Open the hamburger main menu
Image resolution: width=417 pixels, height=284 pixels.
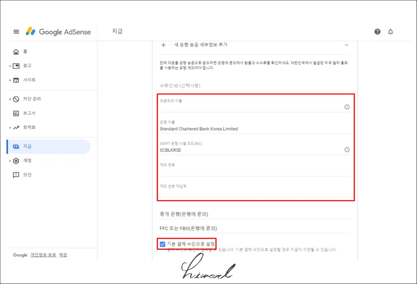[x=16, y=32]
